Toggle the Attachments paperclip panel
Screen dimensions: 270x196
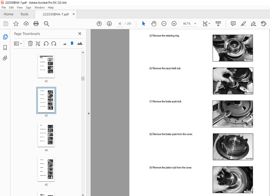[5, 58]
